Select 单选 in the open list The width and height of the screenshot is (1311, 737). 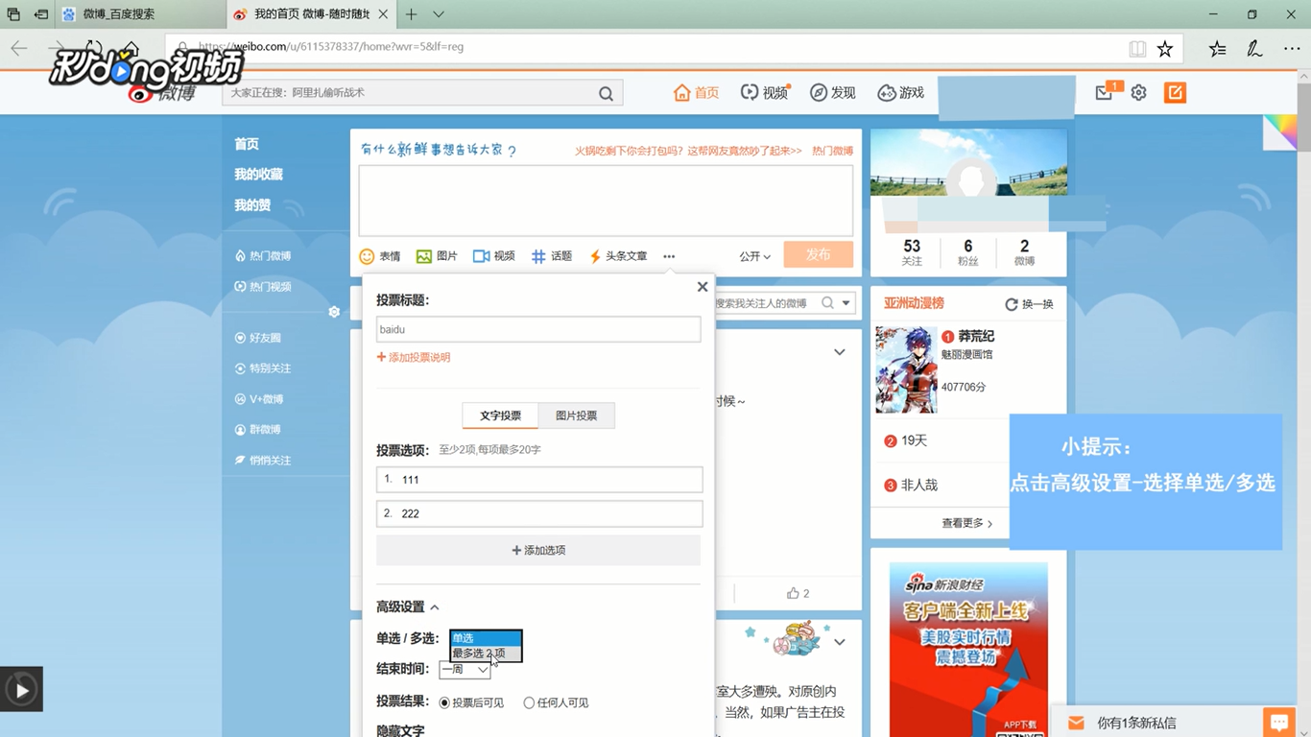(462, 636)
